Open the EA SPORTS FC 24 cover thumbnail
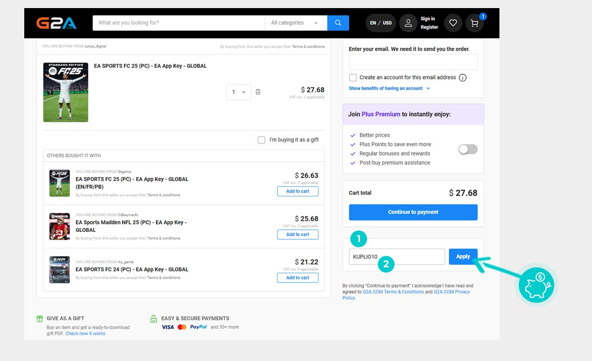This screenshot has height=361, width=592. tap(60, 270)
